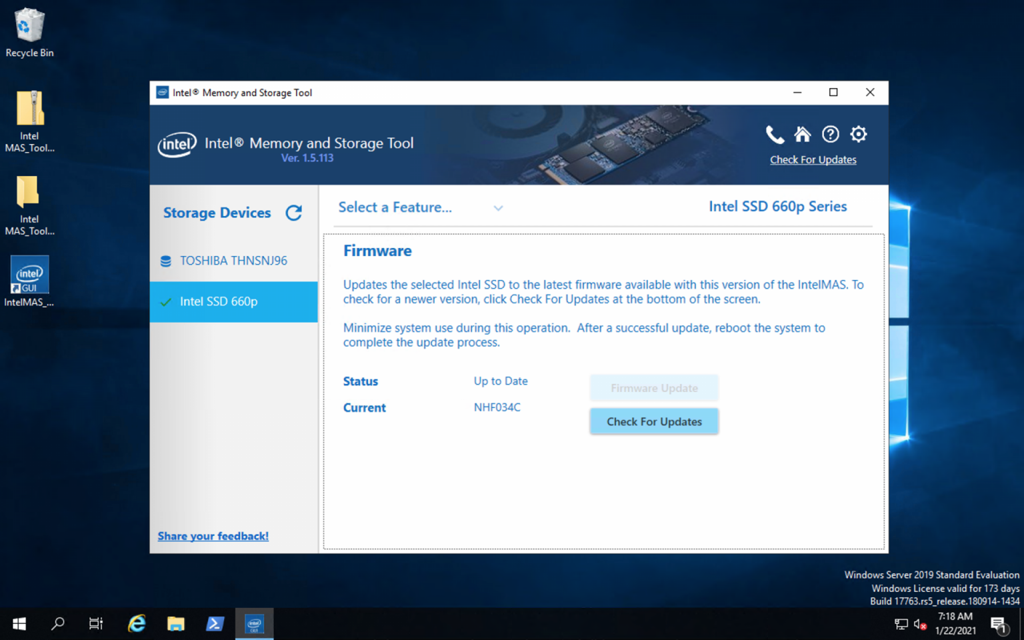This screenshot has width=1024, height=640.
Task: Open PowerShell from taskbar
Action: click(215, 624)
